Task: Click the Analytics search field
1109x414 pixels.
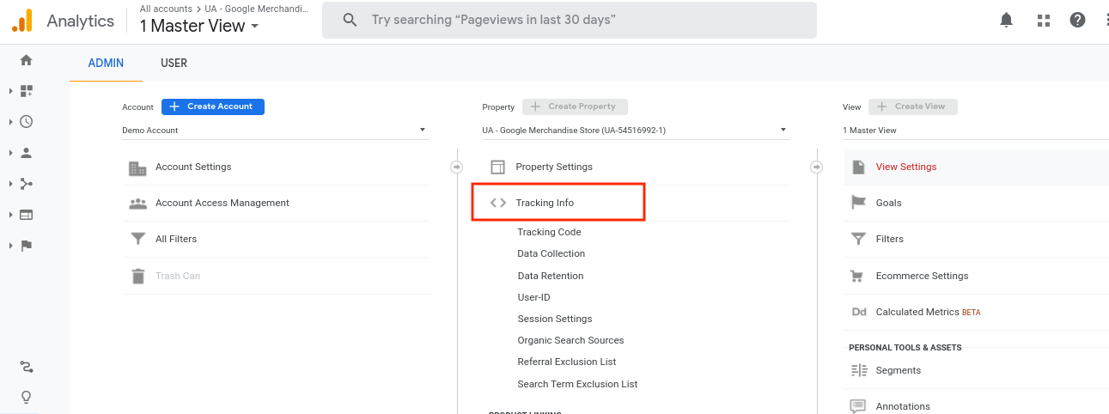Action: pos(570,20)
